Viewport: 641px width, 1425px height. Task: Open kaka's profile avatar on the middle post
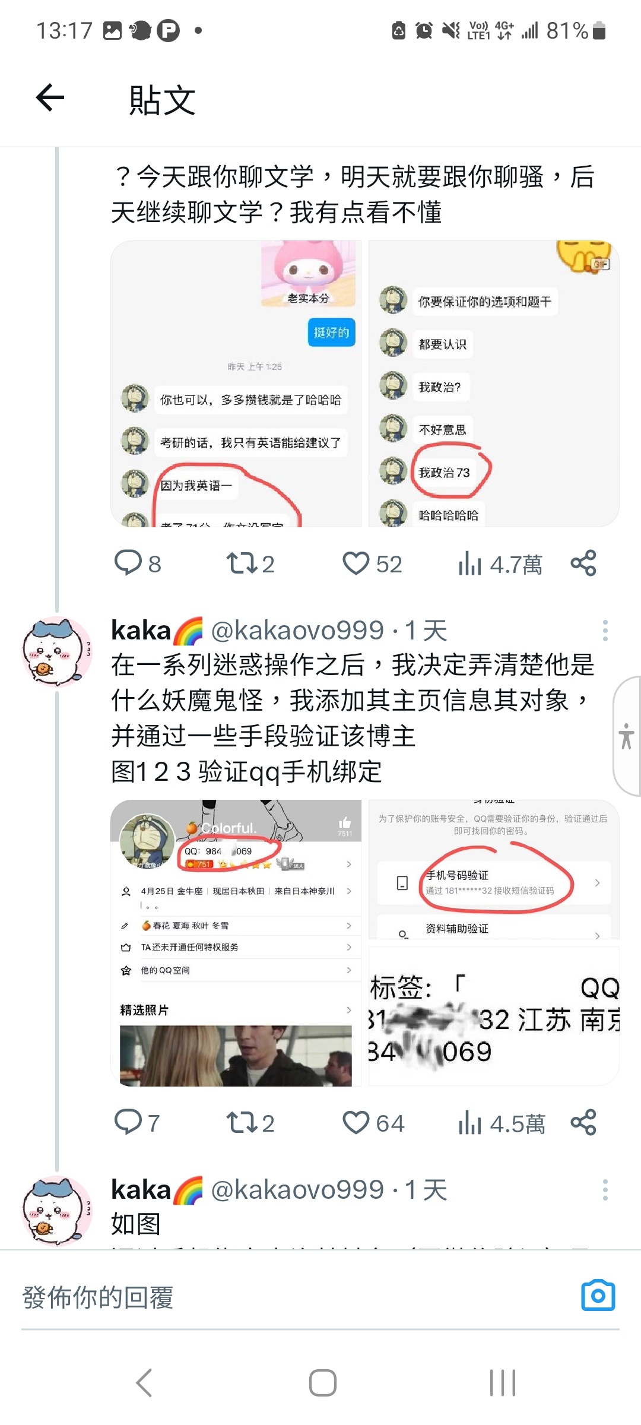[x=56, y=651]
